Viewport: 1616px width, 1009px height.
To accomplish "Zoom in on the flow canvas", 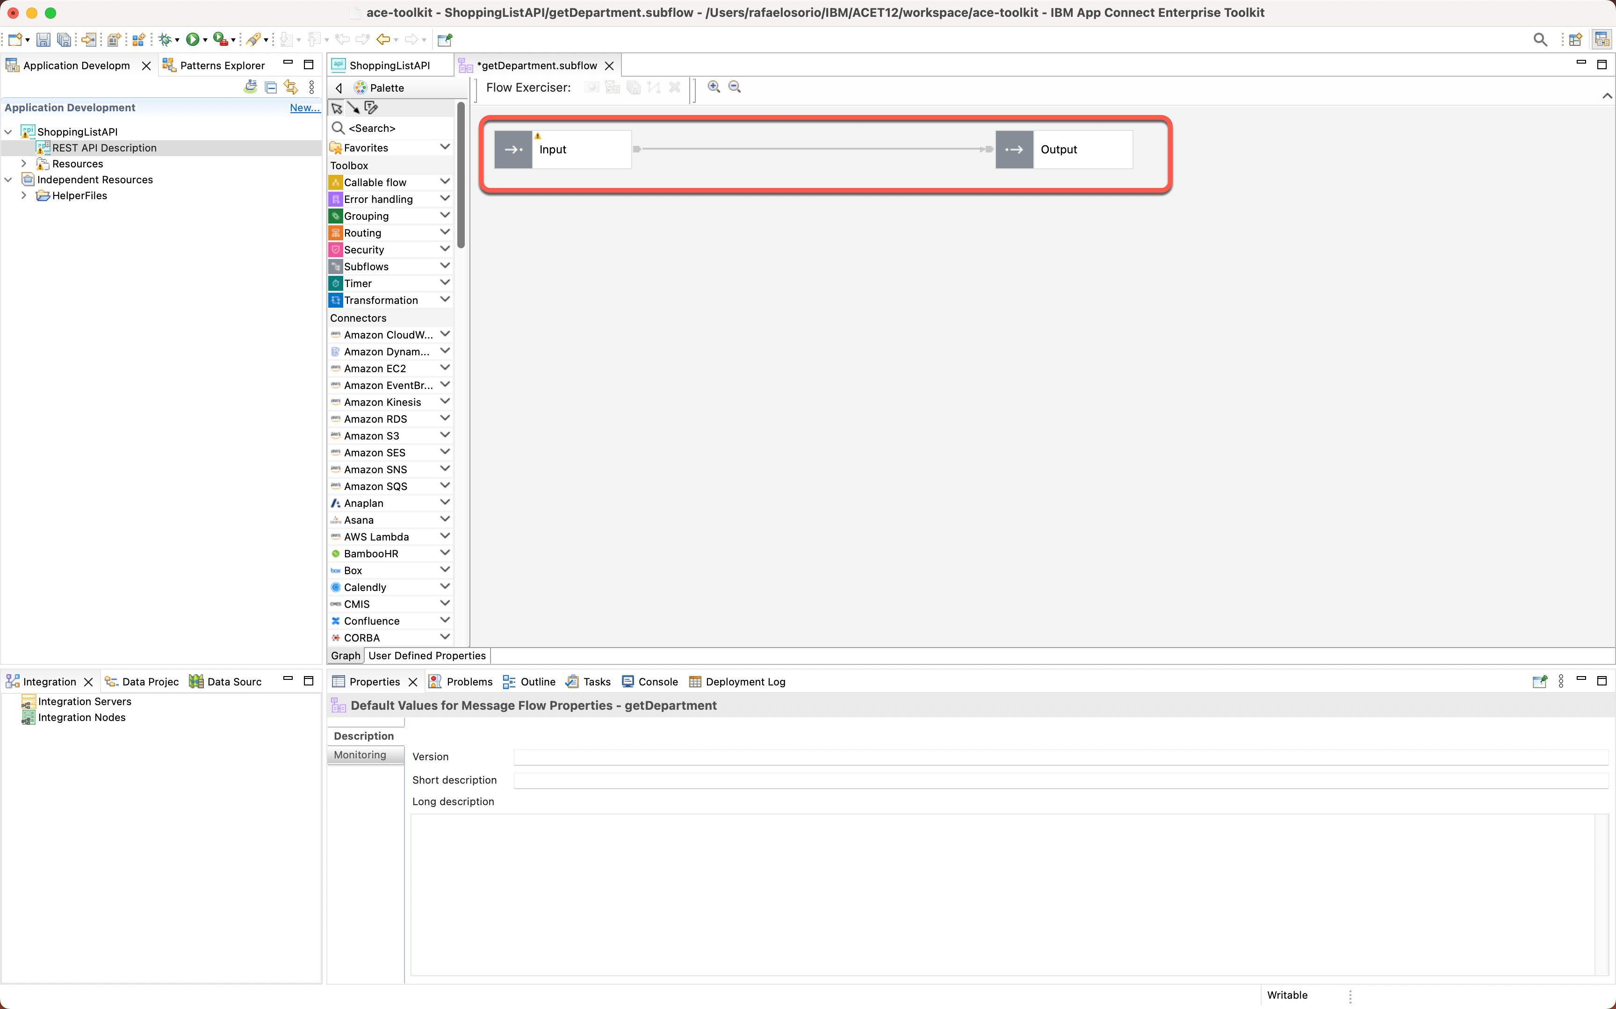I will pyautogui.click(x=713, y=87).
